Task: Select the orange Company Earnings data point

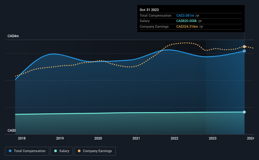Action: coord(244,47)
